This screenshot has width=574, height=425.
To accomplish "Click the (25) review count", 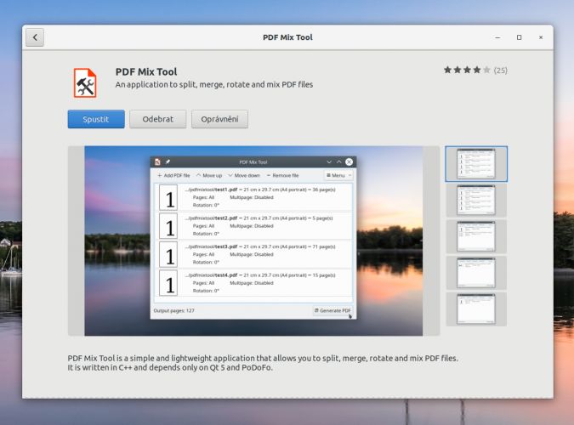I will coord(500,71).
